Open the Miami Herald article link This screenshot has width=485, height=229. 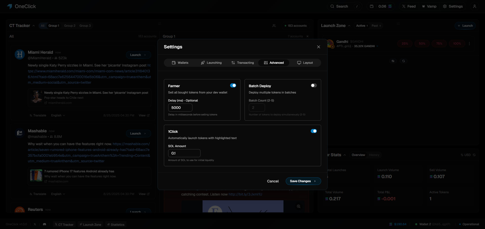tap(90, 74)
